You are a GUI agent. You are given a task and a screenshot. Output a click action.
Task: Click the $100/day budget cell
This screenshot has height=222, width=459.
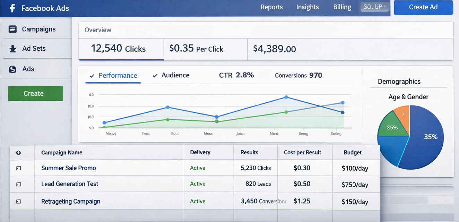[x=355, y=169]
